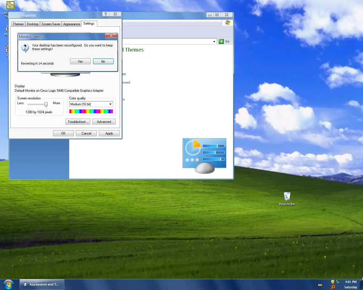Screen dimensions: 363x290
Task: Click No in Monitor Settings dialog
Action: point(103,61)
